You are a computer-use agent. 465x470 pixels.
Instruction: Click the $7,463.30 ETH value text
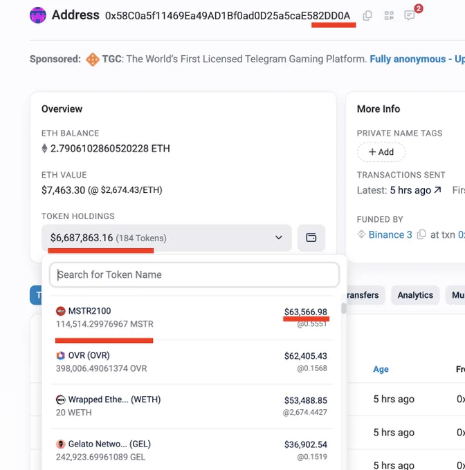[x=102, y=190]
